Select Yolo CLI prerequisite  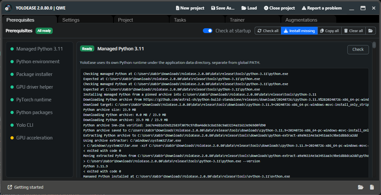point(40,125)
